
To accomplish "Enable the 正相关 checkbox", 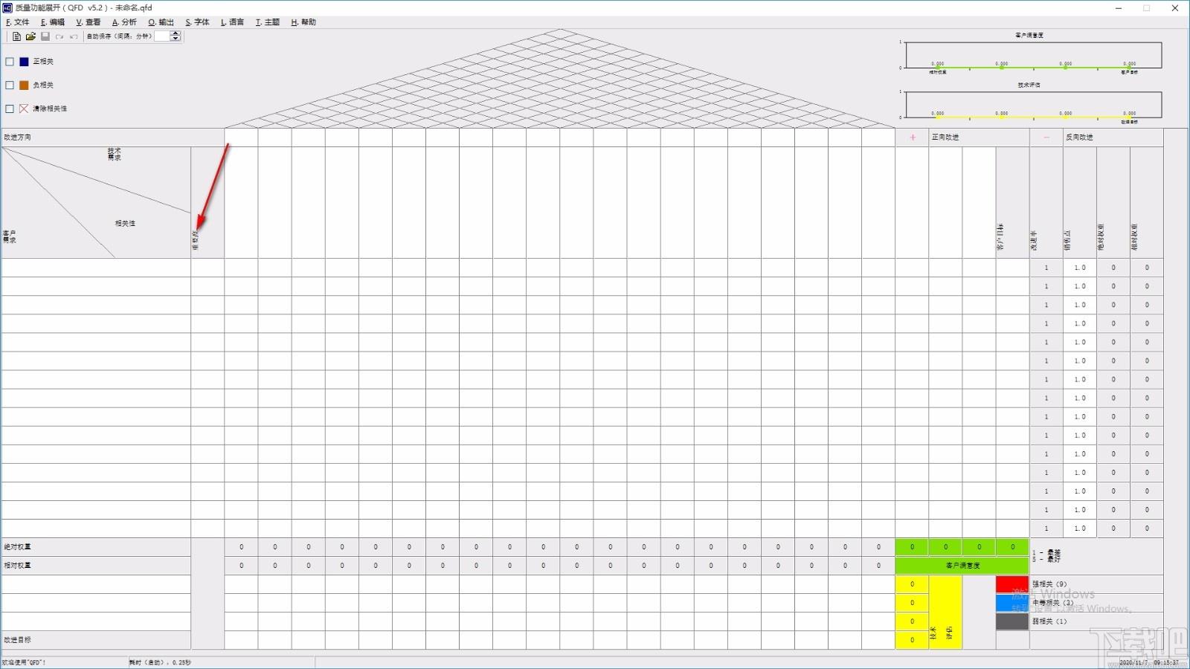I will pyautogui.click(x=10, y=62).
